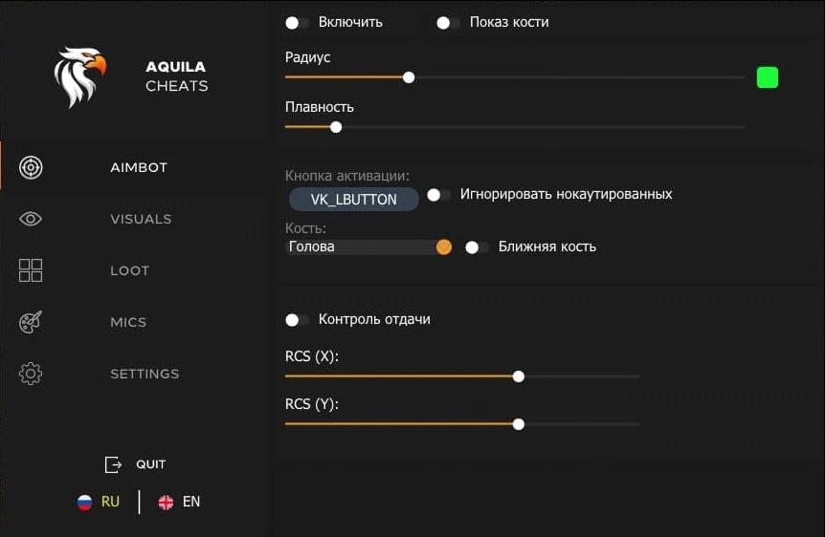Screen dimensions: 825x537
Task: Click the Visuals eye icon in sidebar
Action: (31, 219)
